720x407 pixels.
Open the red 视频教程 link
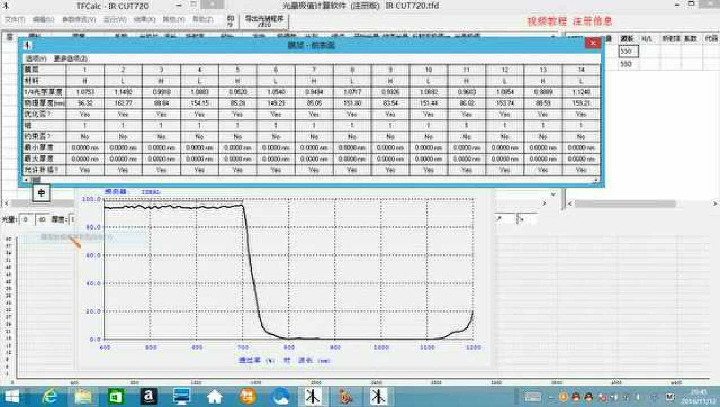coord(546,21)
